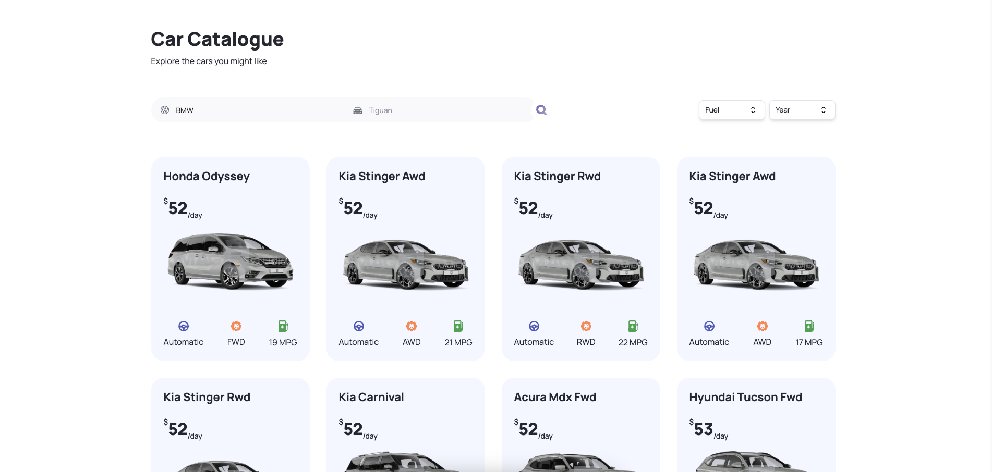992x472 pixels.
Task: Click the 21 MPG label
Action: tap(458, 342)
